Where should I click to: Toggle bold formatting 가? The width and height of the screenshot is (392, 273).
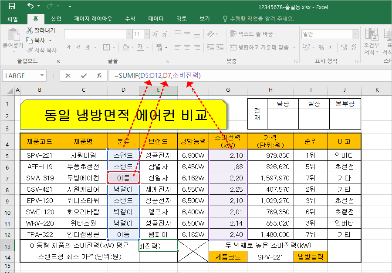(69, 47)
